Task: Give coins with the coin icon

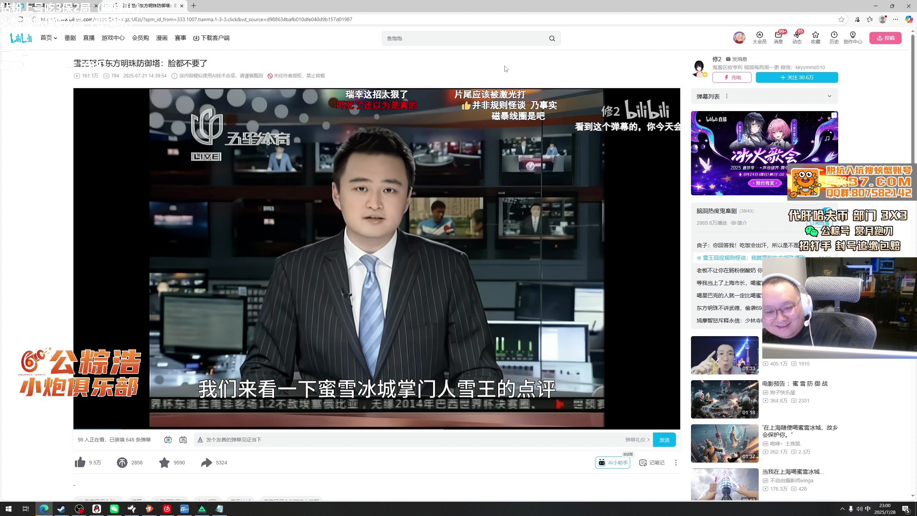Action: pyautogui.click(x=122, y=462)
